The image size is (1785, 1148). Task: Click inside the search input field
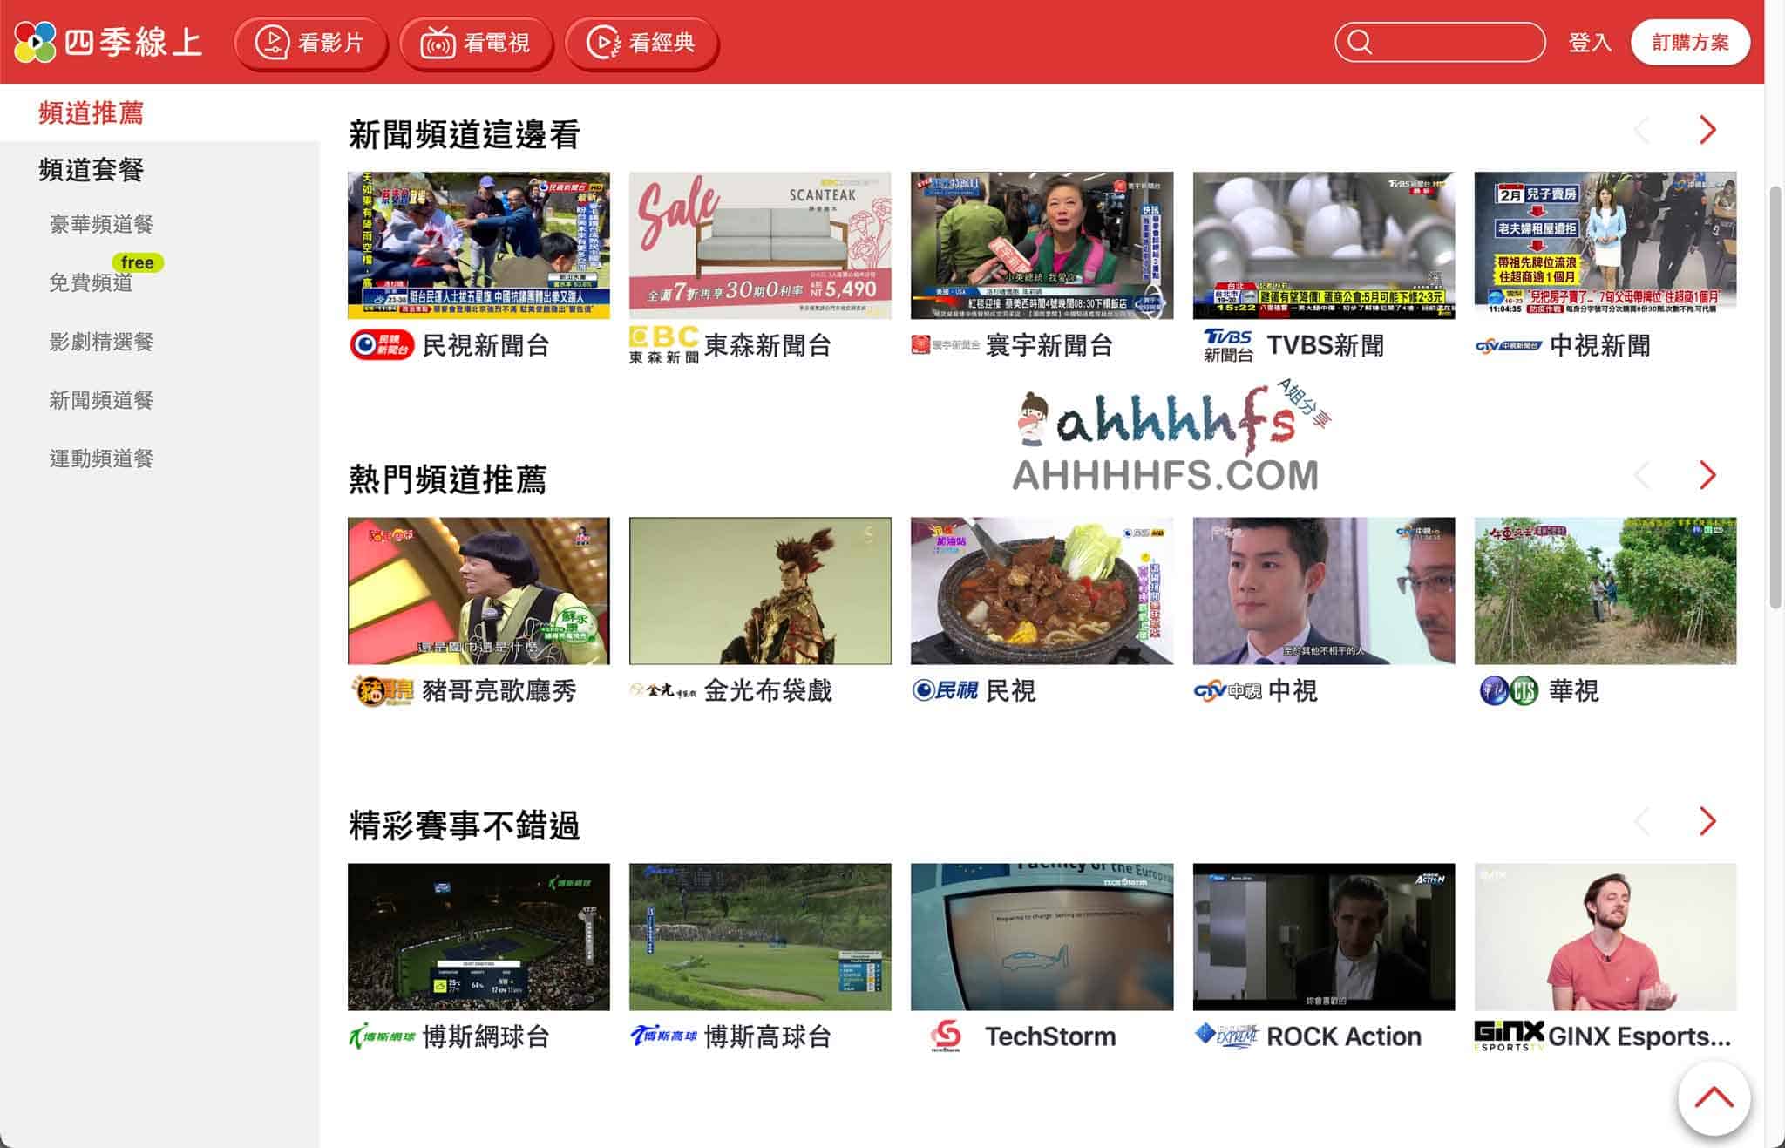pyautogui.click(x=1456, y=42)
